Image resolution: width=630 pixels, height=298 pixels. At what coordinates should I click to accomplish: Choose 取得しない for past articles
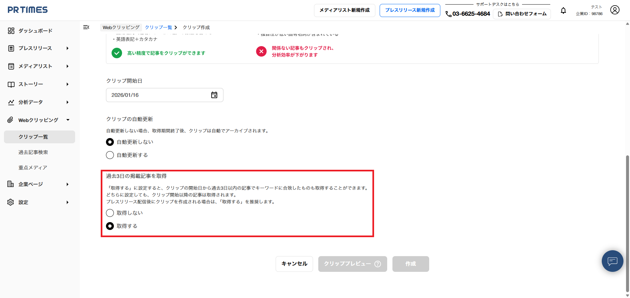(110, 213)
